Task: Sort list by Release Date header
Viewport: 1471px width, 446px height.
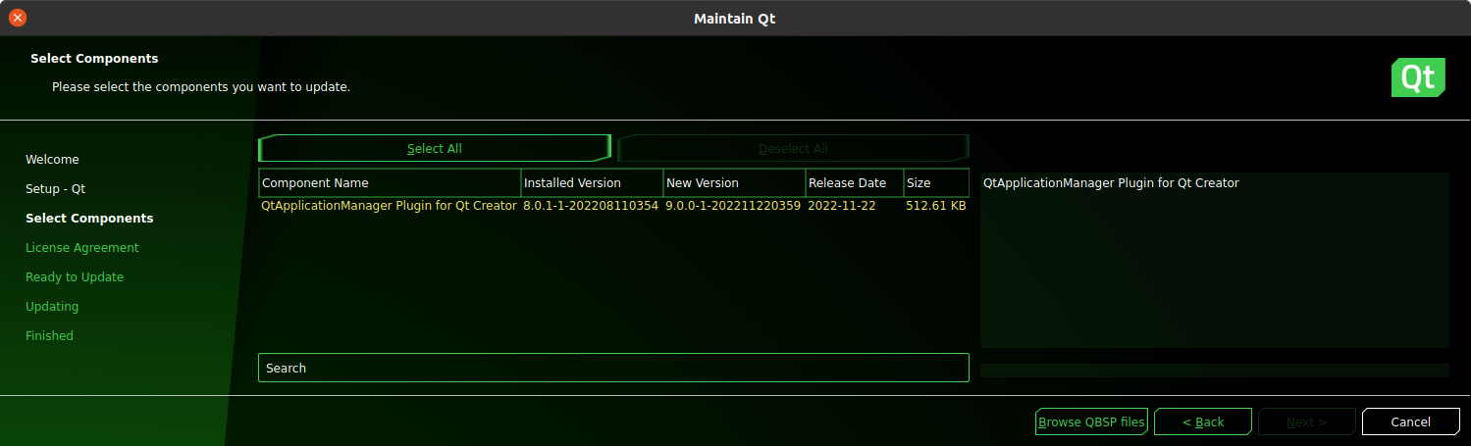Action: pos(854,183)
